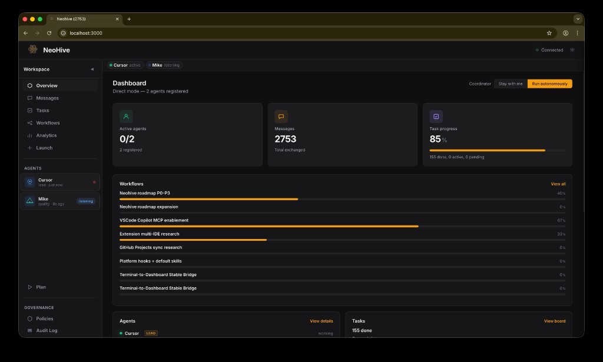Open Policies under Governance
603x362 pixels.
[x=60, y=318]
